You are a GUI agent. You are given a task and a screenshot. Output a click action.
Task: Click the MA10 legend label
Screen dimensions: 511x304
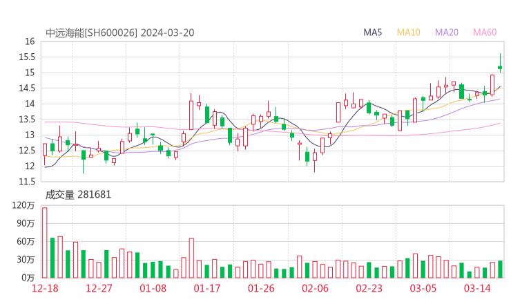tap(408, 32)
